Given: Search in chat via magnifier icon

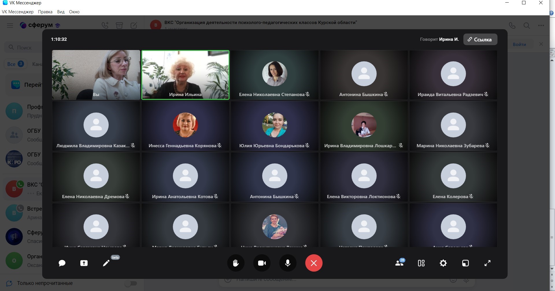Looking at the screenshot, I should pyautogui.click(x=527, y=25).
